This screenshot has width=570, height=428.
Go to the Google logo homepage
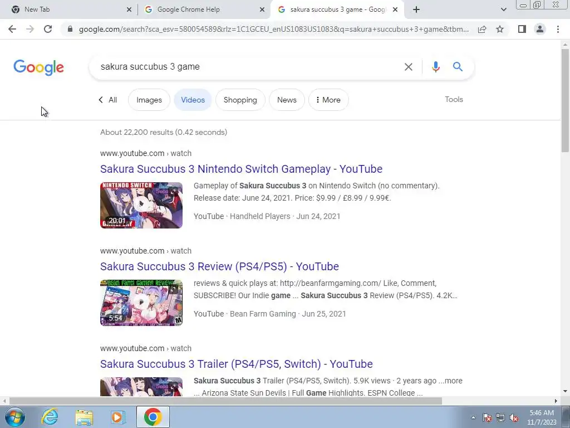[38, 67]
